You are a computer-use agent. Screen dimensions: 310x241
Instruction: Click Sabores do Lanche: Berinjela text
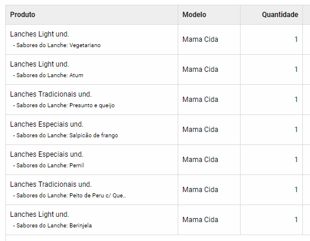(x=52, y=226)
